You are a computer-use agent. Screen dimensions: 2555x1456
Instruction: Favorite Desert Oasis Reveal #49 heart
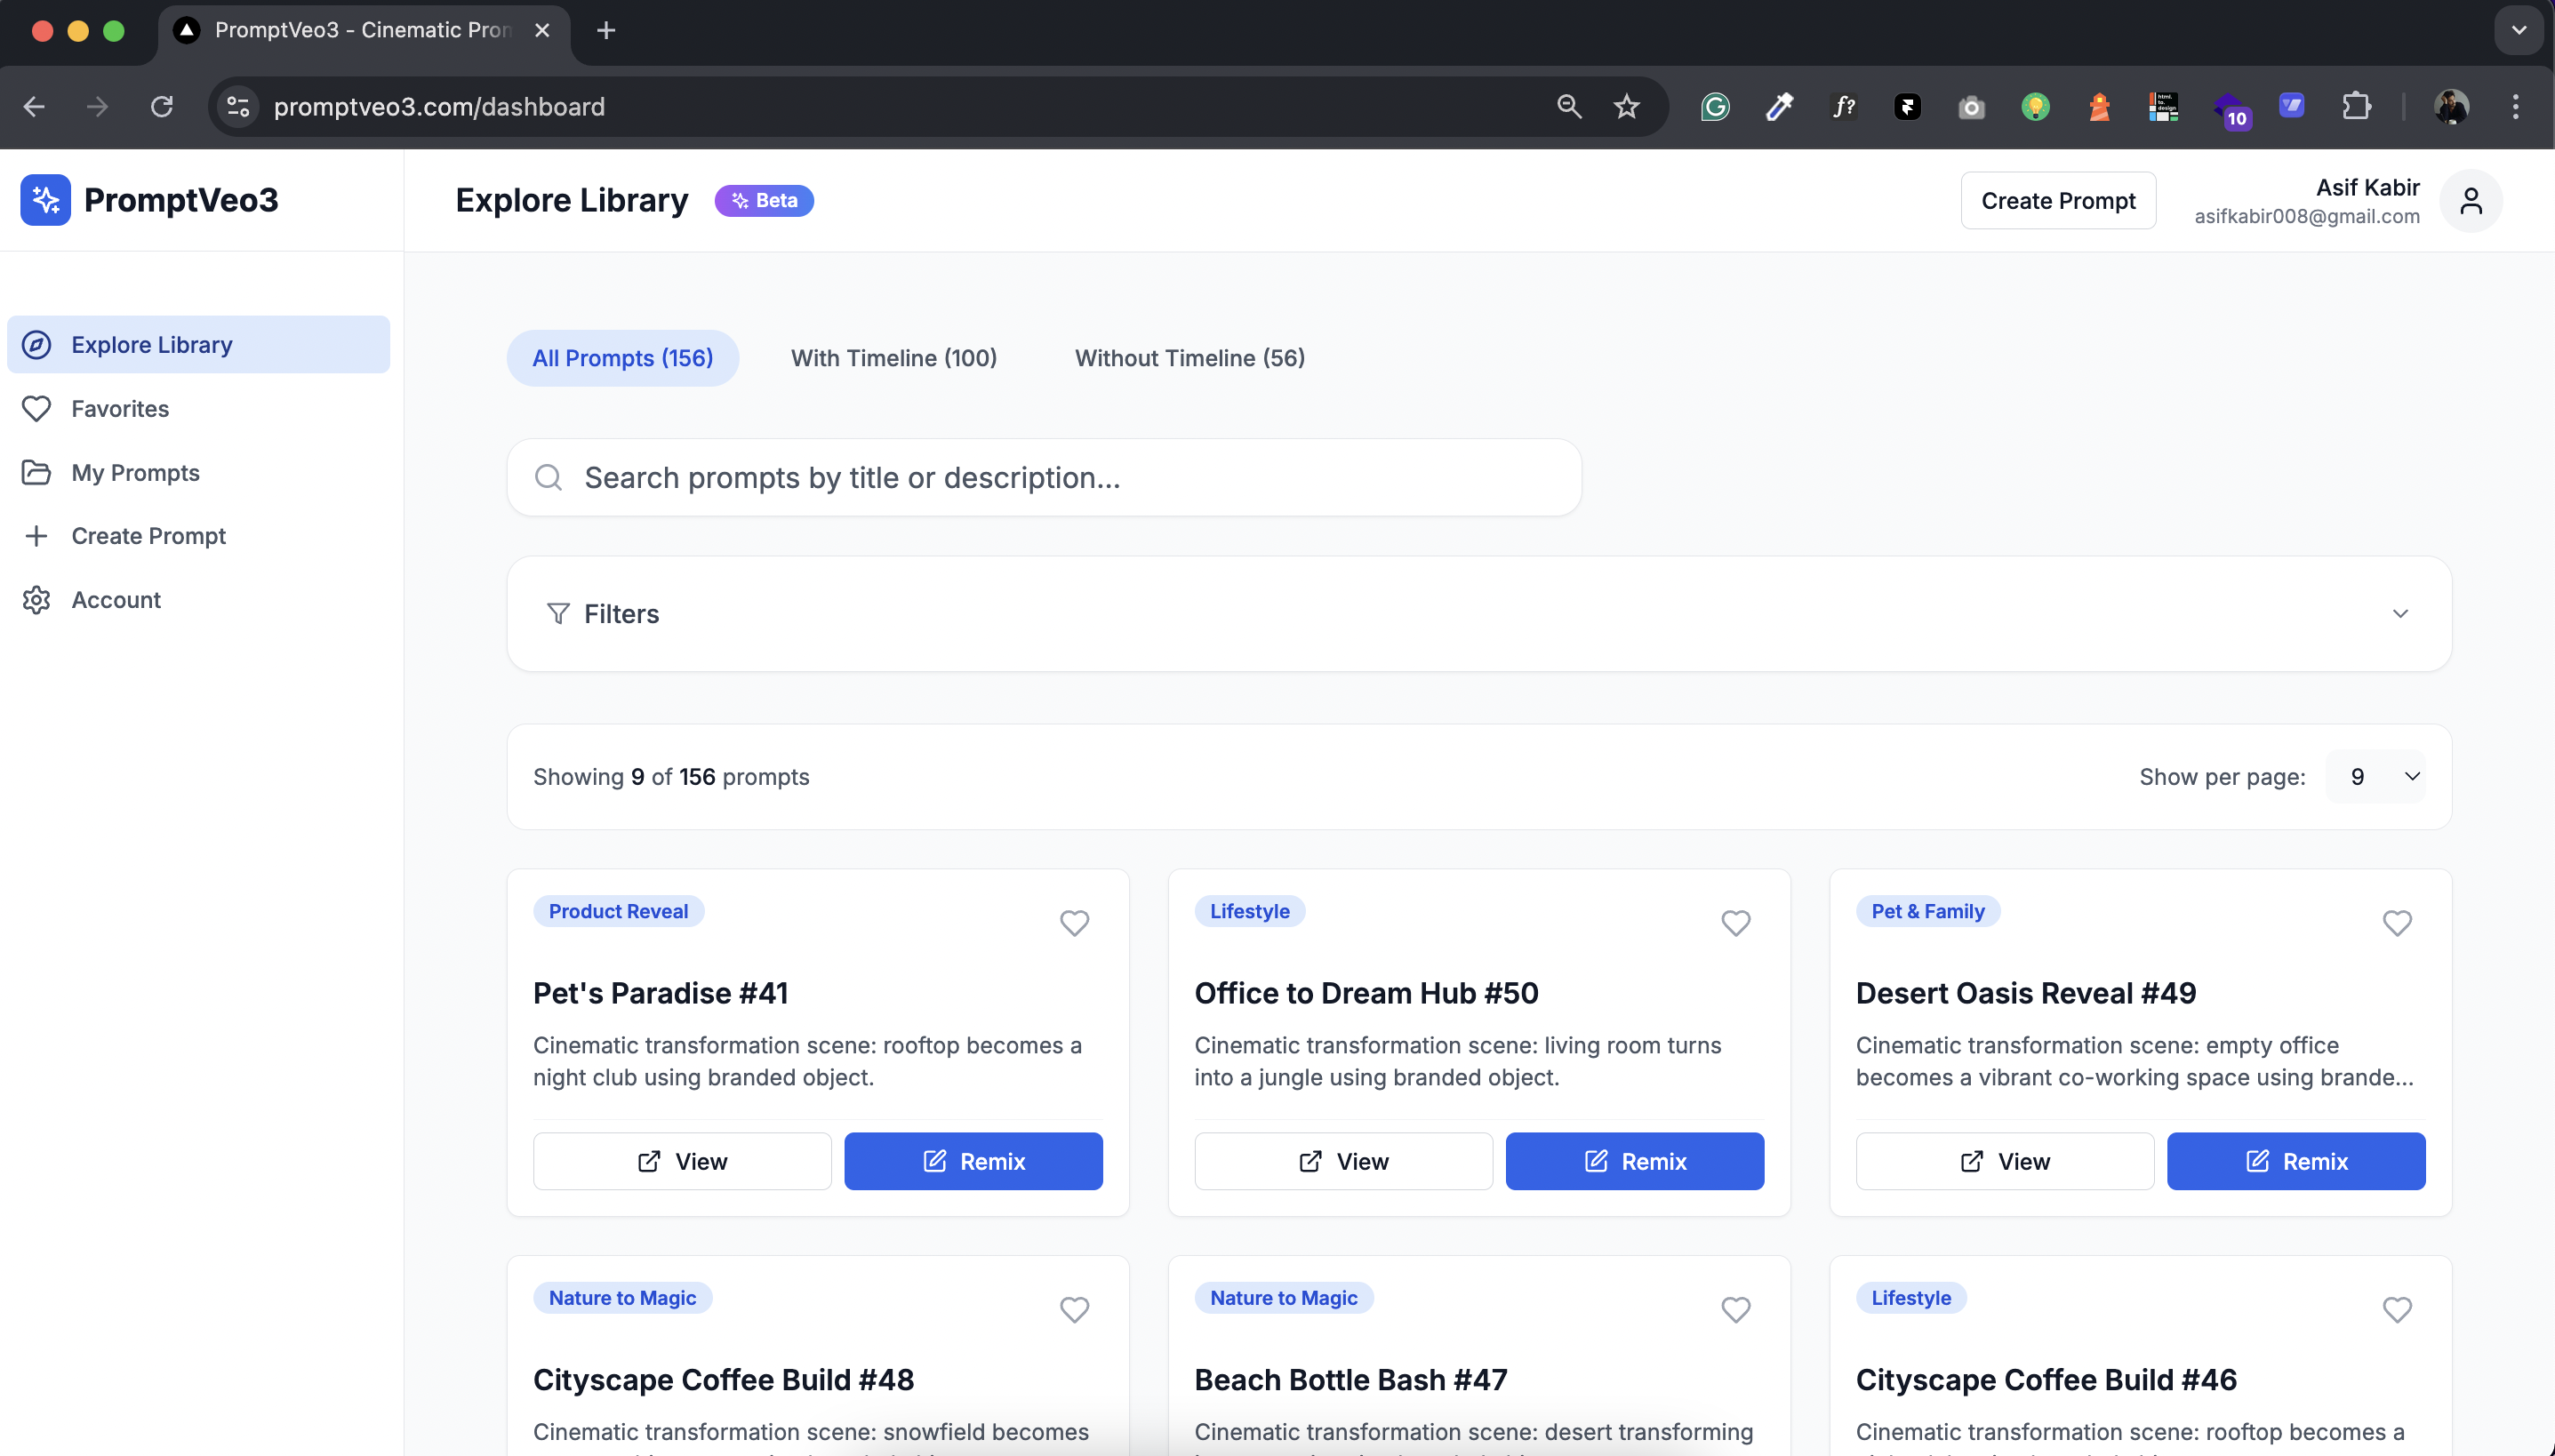[2397, 923]
